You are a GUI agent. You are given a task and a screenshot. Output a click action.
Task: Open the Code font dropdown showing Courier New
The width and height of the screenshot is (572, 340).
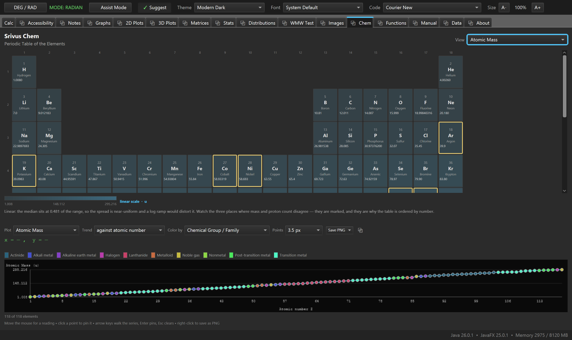point(432,8)
